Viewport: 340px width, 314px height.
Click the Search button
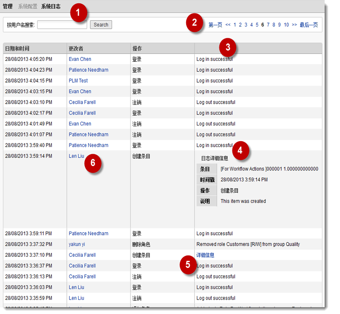(x=101, y=25)
